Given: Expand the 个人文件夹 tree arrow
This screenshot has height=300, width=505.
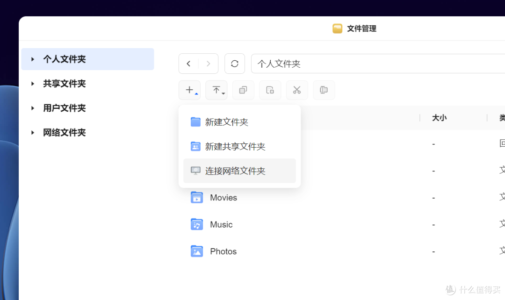Looking at the screenshot, I should click(33, 59).
